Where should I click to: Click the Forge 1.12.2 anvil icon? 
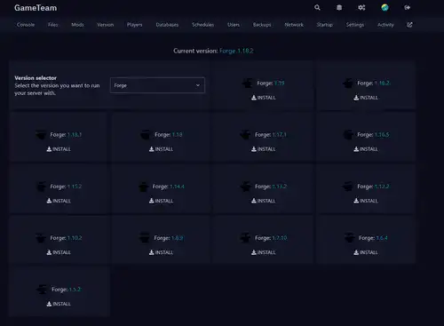[348, 187]
